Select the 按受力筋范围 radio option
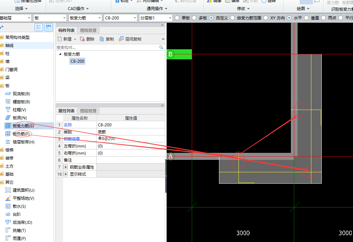 pos(232,18)
